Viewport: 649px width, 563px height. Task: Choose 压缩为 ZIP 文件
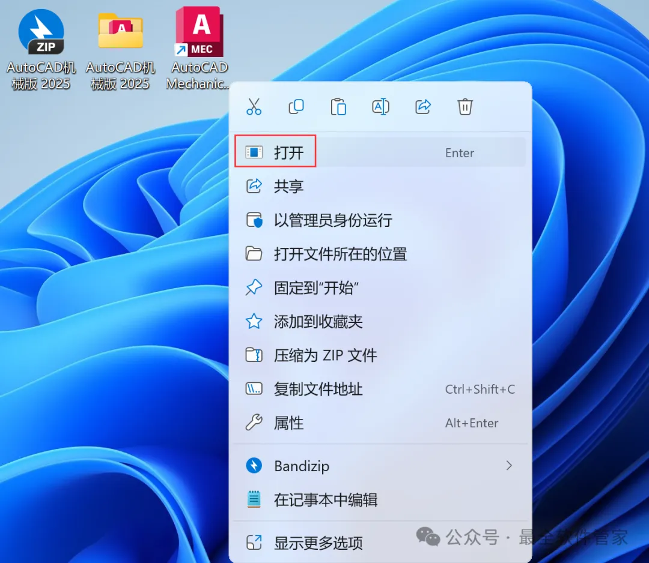coord(380,355)
